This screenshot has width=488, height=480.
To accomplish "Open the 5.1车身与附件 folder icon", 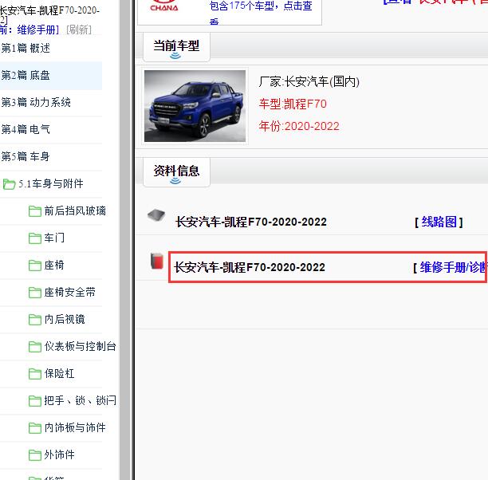I will tap(9, 184).
